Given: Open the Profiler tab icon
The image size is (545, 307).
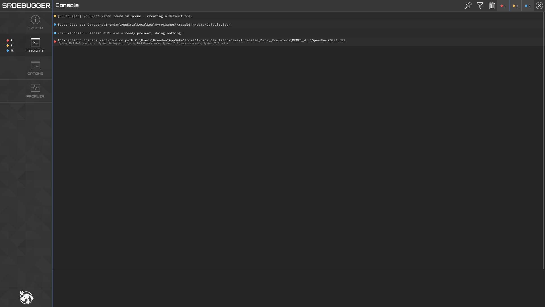Looking at the screenshot, I should tap(35, 88).
